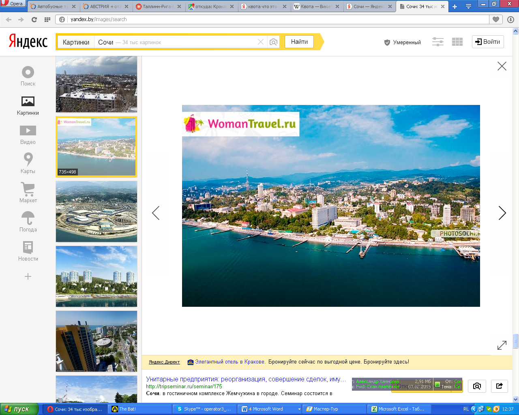Open the tab list menu icon
The image size is (519, 415).
468,6
